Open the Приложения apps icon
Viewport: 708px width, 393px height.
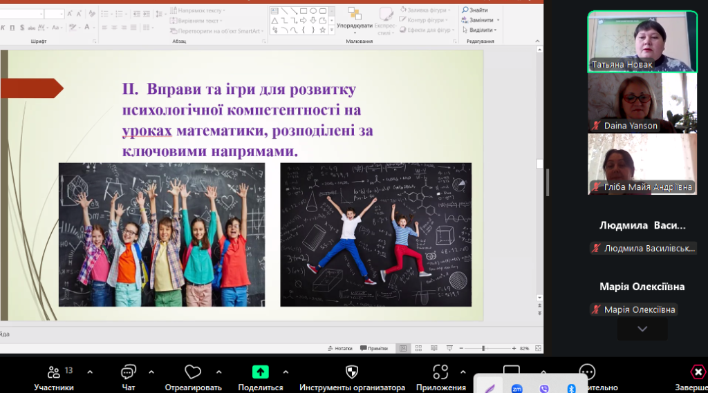(x=440, y=373)
